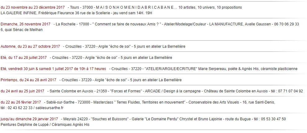Select the "Dimanche, 26 novembre 2017" date text

click(x=25, y=24)
